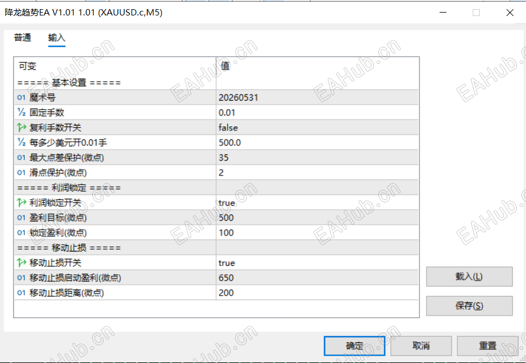Select the 每多少美元开0.01手 label
The width and height of the screenshot is (526, 363).
(68, 143)
